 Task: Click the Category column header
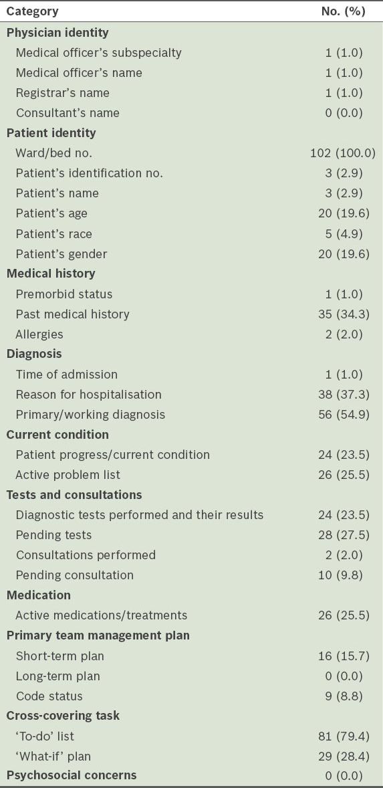click(x=32, y=11)
